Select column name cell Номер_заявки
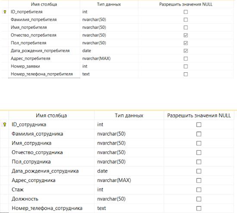Image resolution: width=237 pixels, height=213 pixels. click(x=44, y=66)
